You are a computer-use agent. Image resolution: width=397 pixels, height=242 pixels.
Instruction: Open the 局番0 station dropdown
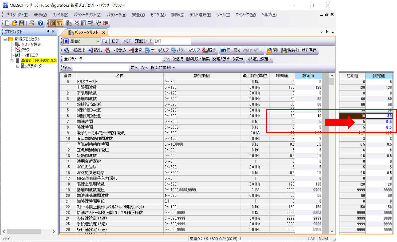(x=98, y=41)
